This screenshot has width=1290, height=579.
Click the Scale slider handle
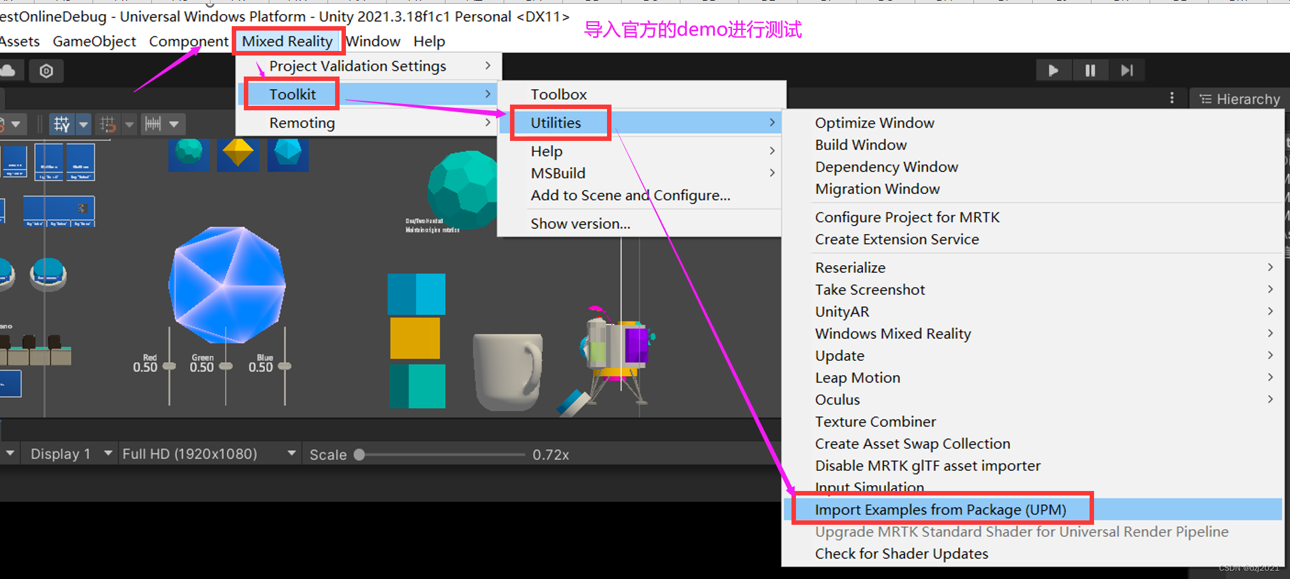[x=359, y=455]
